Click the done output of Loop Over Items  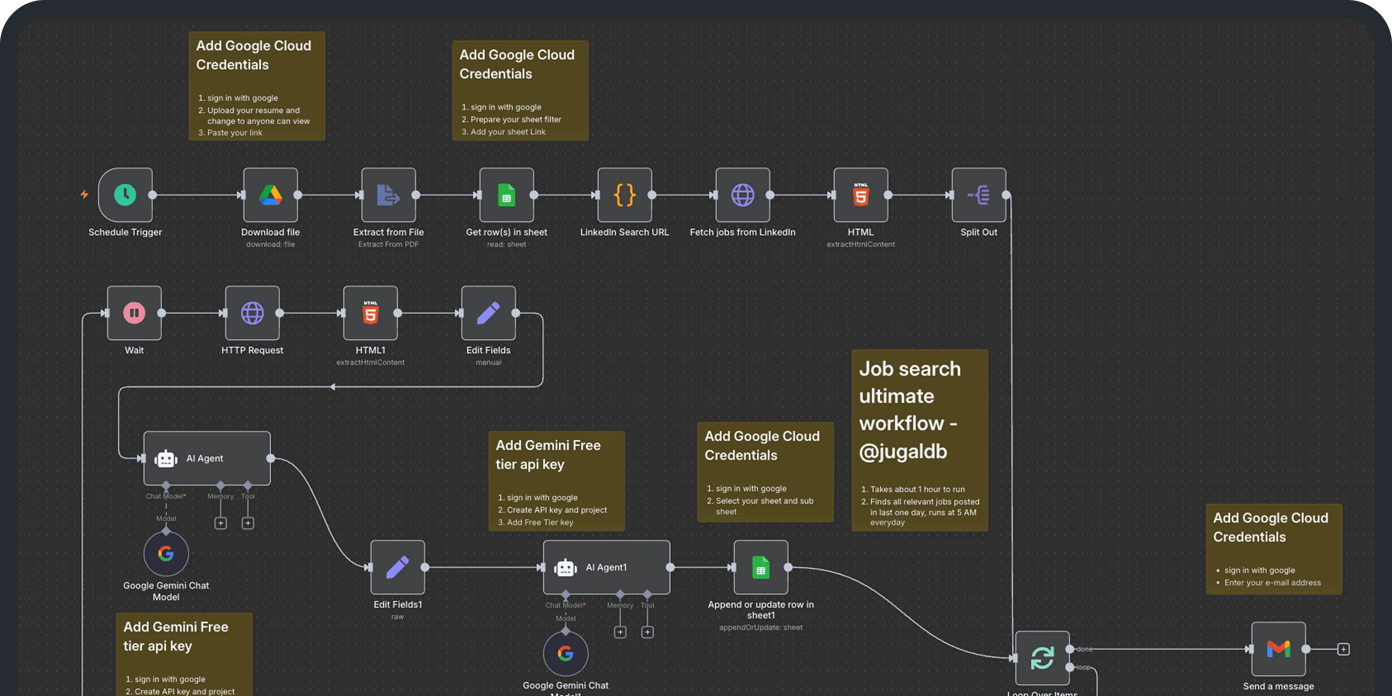(1070, 649)
